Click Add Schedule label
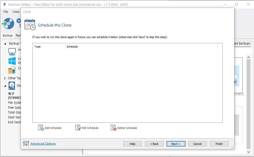The width and height of the screenshot is (254, 157). click(53, 128)
